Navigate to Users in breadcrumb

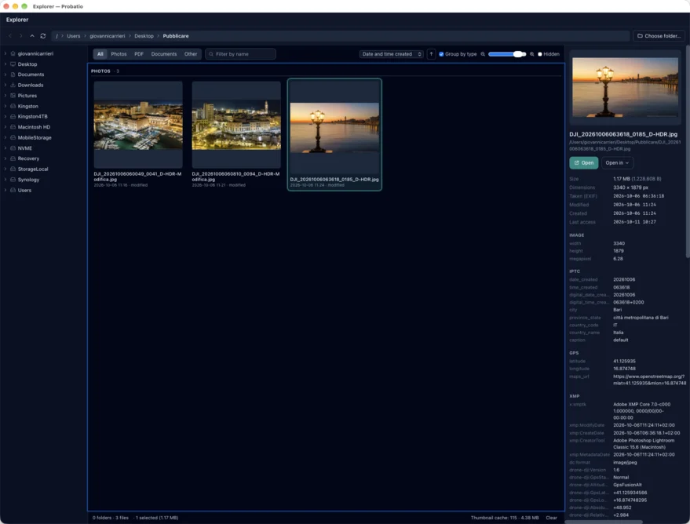point(74,36)
